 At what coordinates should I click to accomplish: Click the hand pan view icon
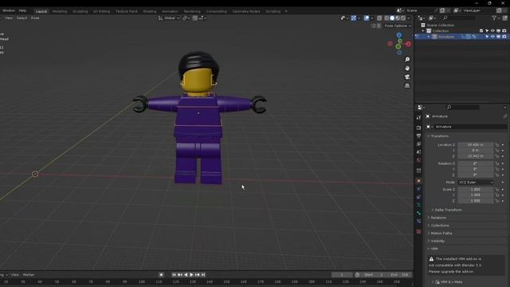[x=407, y=69]
